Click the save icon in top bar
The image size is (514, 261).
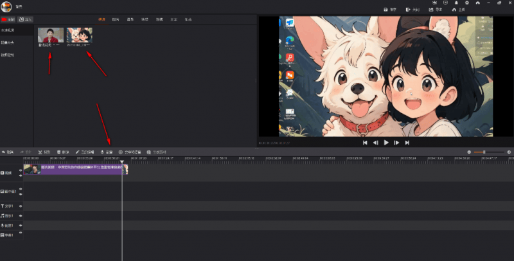[x=385, y=10]
